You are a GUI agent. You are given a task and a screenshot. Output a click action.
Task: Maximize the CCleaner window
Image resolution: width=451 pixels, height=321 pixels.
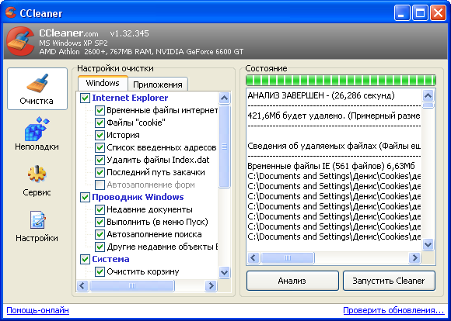coord(420,13)
